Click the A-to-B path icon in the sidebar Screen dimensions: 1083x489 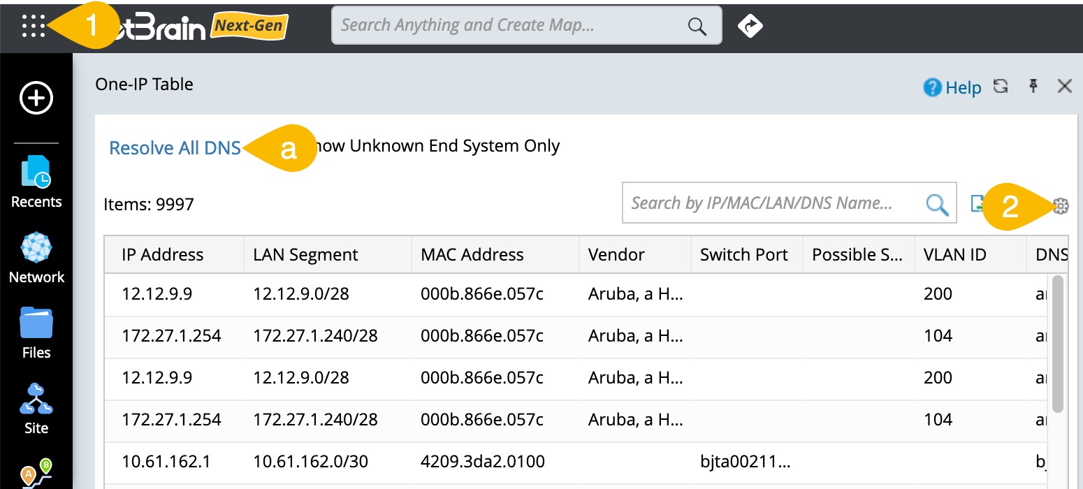(36, 472)
